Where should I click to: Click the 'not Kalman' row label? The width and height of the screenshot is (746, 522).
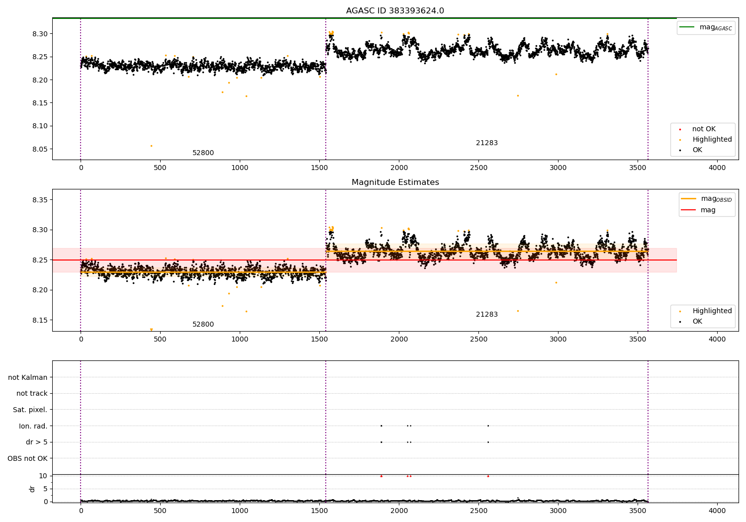[x=28, y=378]
